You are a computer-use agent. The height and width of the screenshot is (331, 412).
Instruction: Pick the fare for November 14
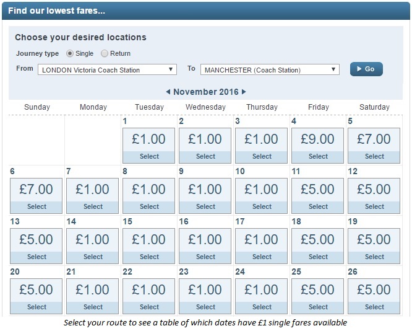tap(93, 246)
